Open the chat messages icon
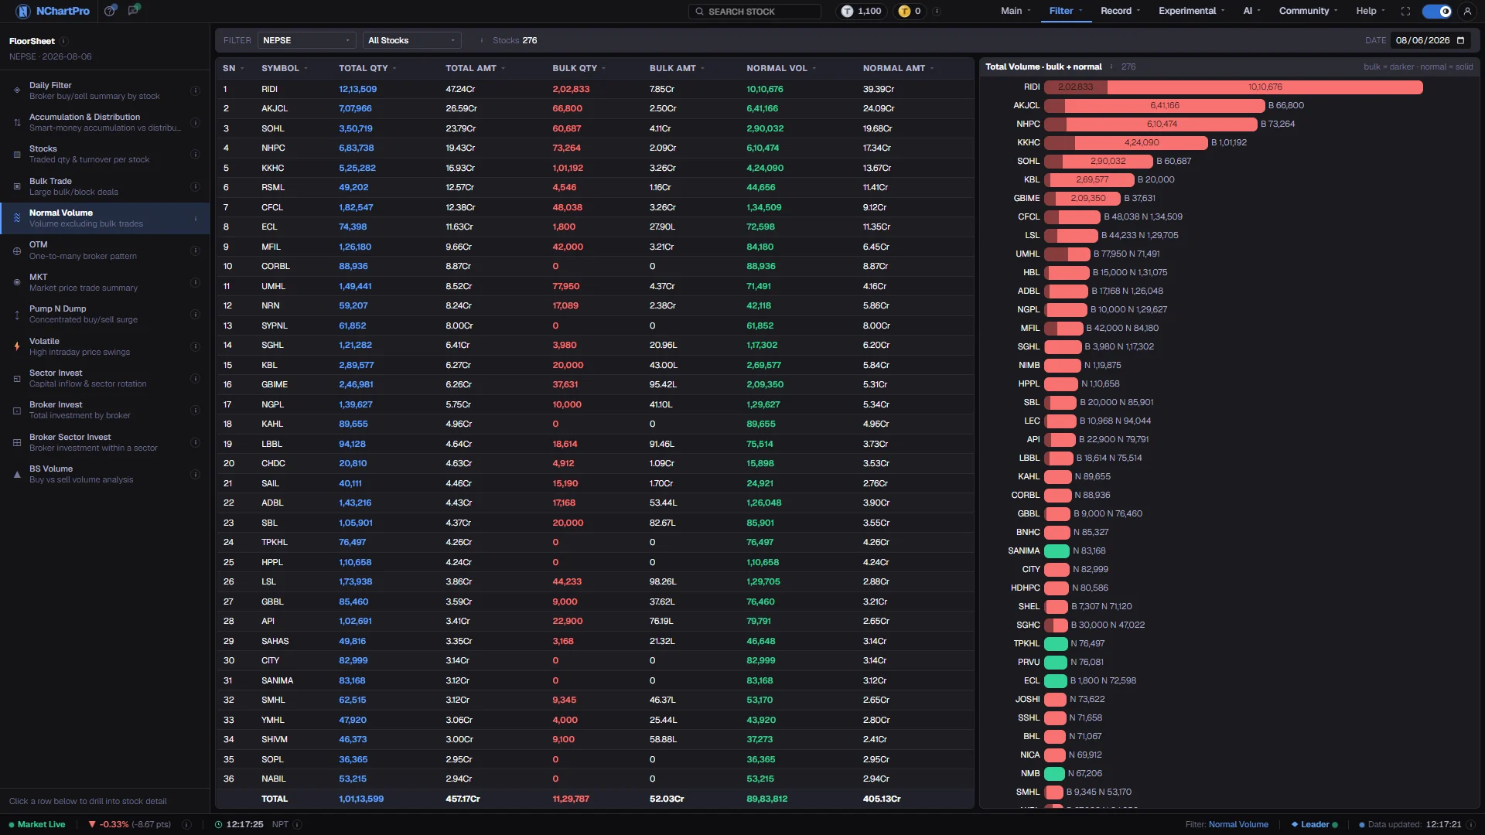Image resolution: width=1485 pixels, height=835 pixels. click(134, 10)
